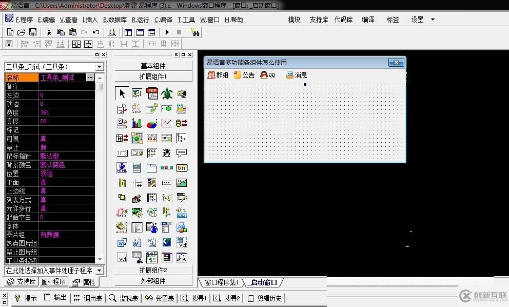This screenshot has height=307, width=509.
Task: Click the property list scrollbar up arrow
Action: click(x=100, y=78)
